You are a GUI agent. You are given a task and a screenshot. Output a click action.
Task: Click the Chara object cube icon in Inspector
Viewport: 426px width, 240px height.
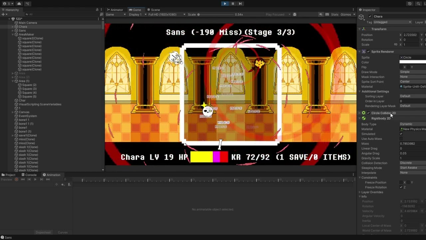click(361, 17)
